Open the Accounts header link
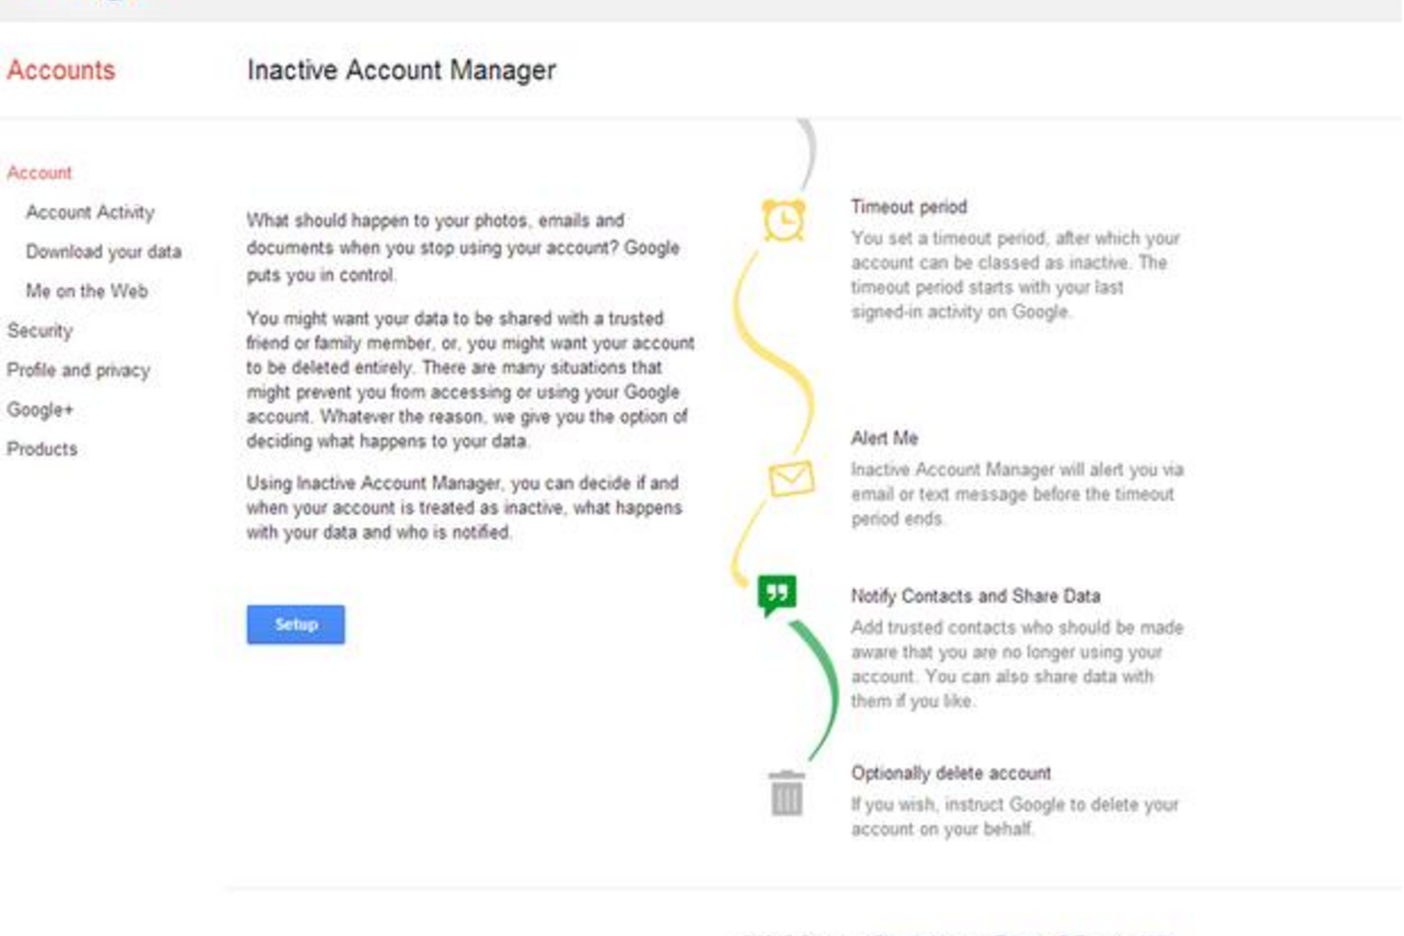This screenshot has width=1404, height=936. [61, 70]
